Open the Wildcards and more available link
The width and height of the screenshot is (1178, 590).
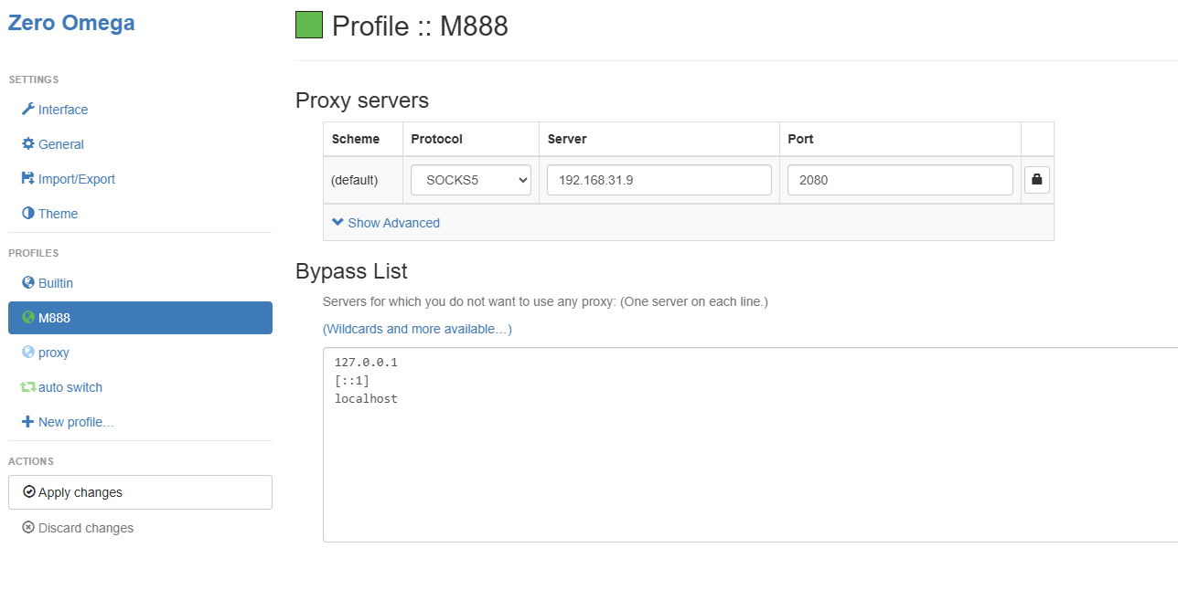(x=417, y=329)
